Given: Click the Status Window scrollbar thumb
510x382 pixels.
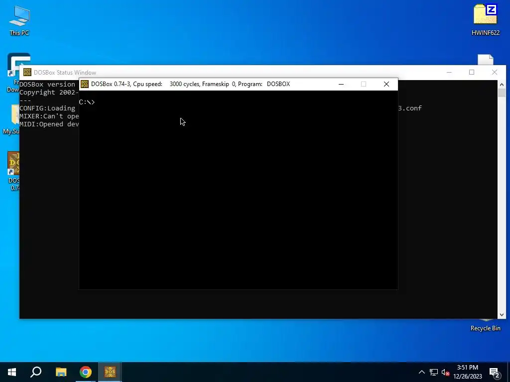Looking at the screenshot, I should coord(502,93).
